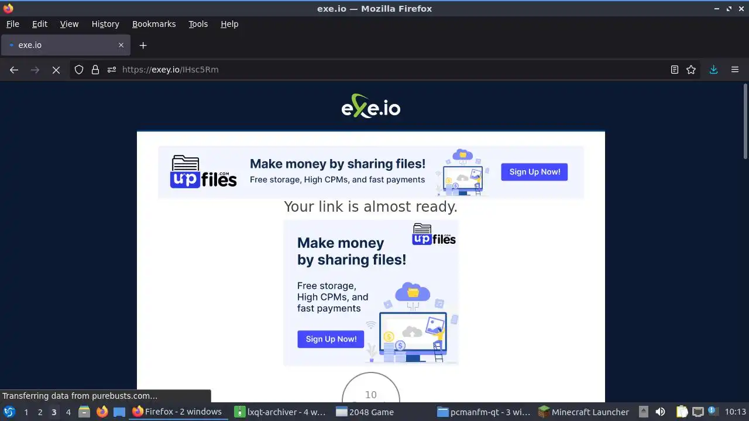749x421 pixels.
Task: Open the LXQt start menu icon
Action: [x=9, y=412]
